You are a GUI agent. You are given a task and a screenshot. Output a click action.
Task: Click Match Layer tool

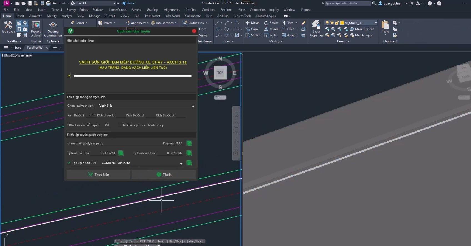coord(361,35)
